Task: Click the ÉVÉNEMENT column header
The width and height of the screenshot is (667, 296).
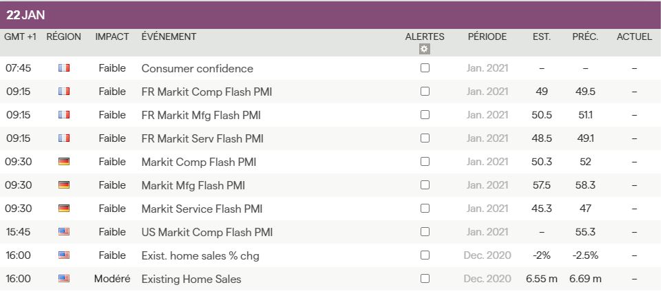Action: pos(169,36)
